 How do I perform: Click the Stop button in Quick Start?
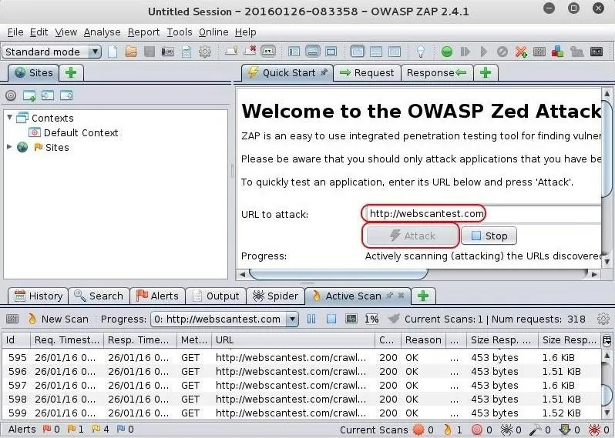pyautogui.click(x=489, y=236)
